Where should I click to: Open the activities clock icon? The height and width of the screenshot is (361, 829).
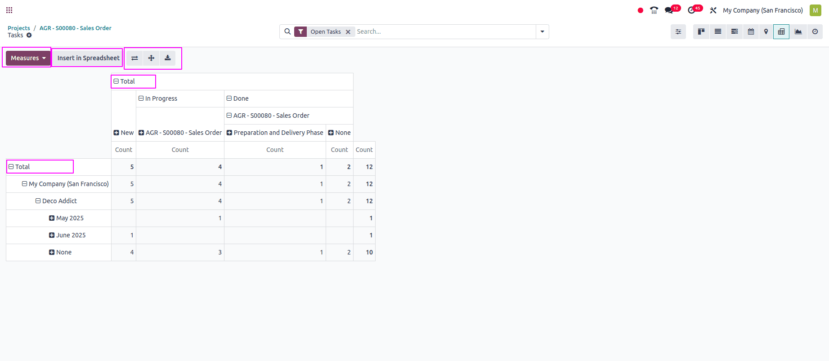pos(691,10)
